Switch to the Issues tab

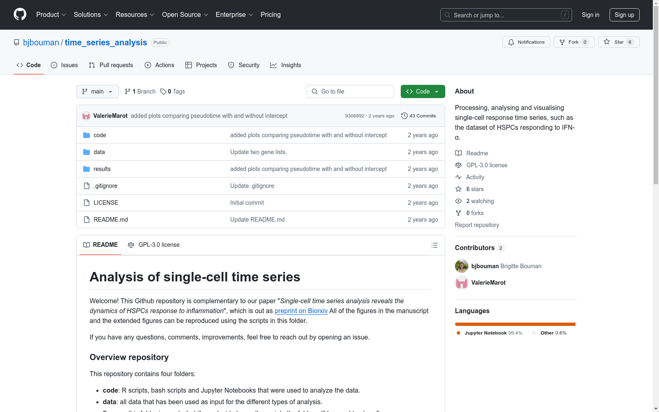coord(64,65)
